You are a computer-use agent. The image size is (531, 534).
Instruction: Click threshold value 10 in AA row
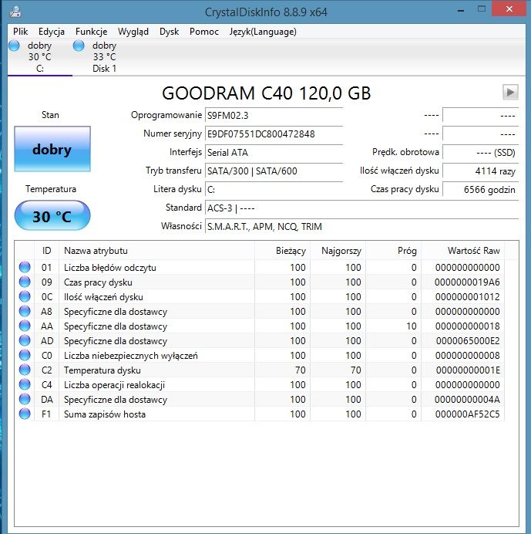tap(412, 326)
